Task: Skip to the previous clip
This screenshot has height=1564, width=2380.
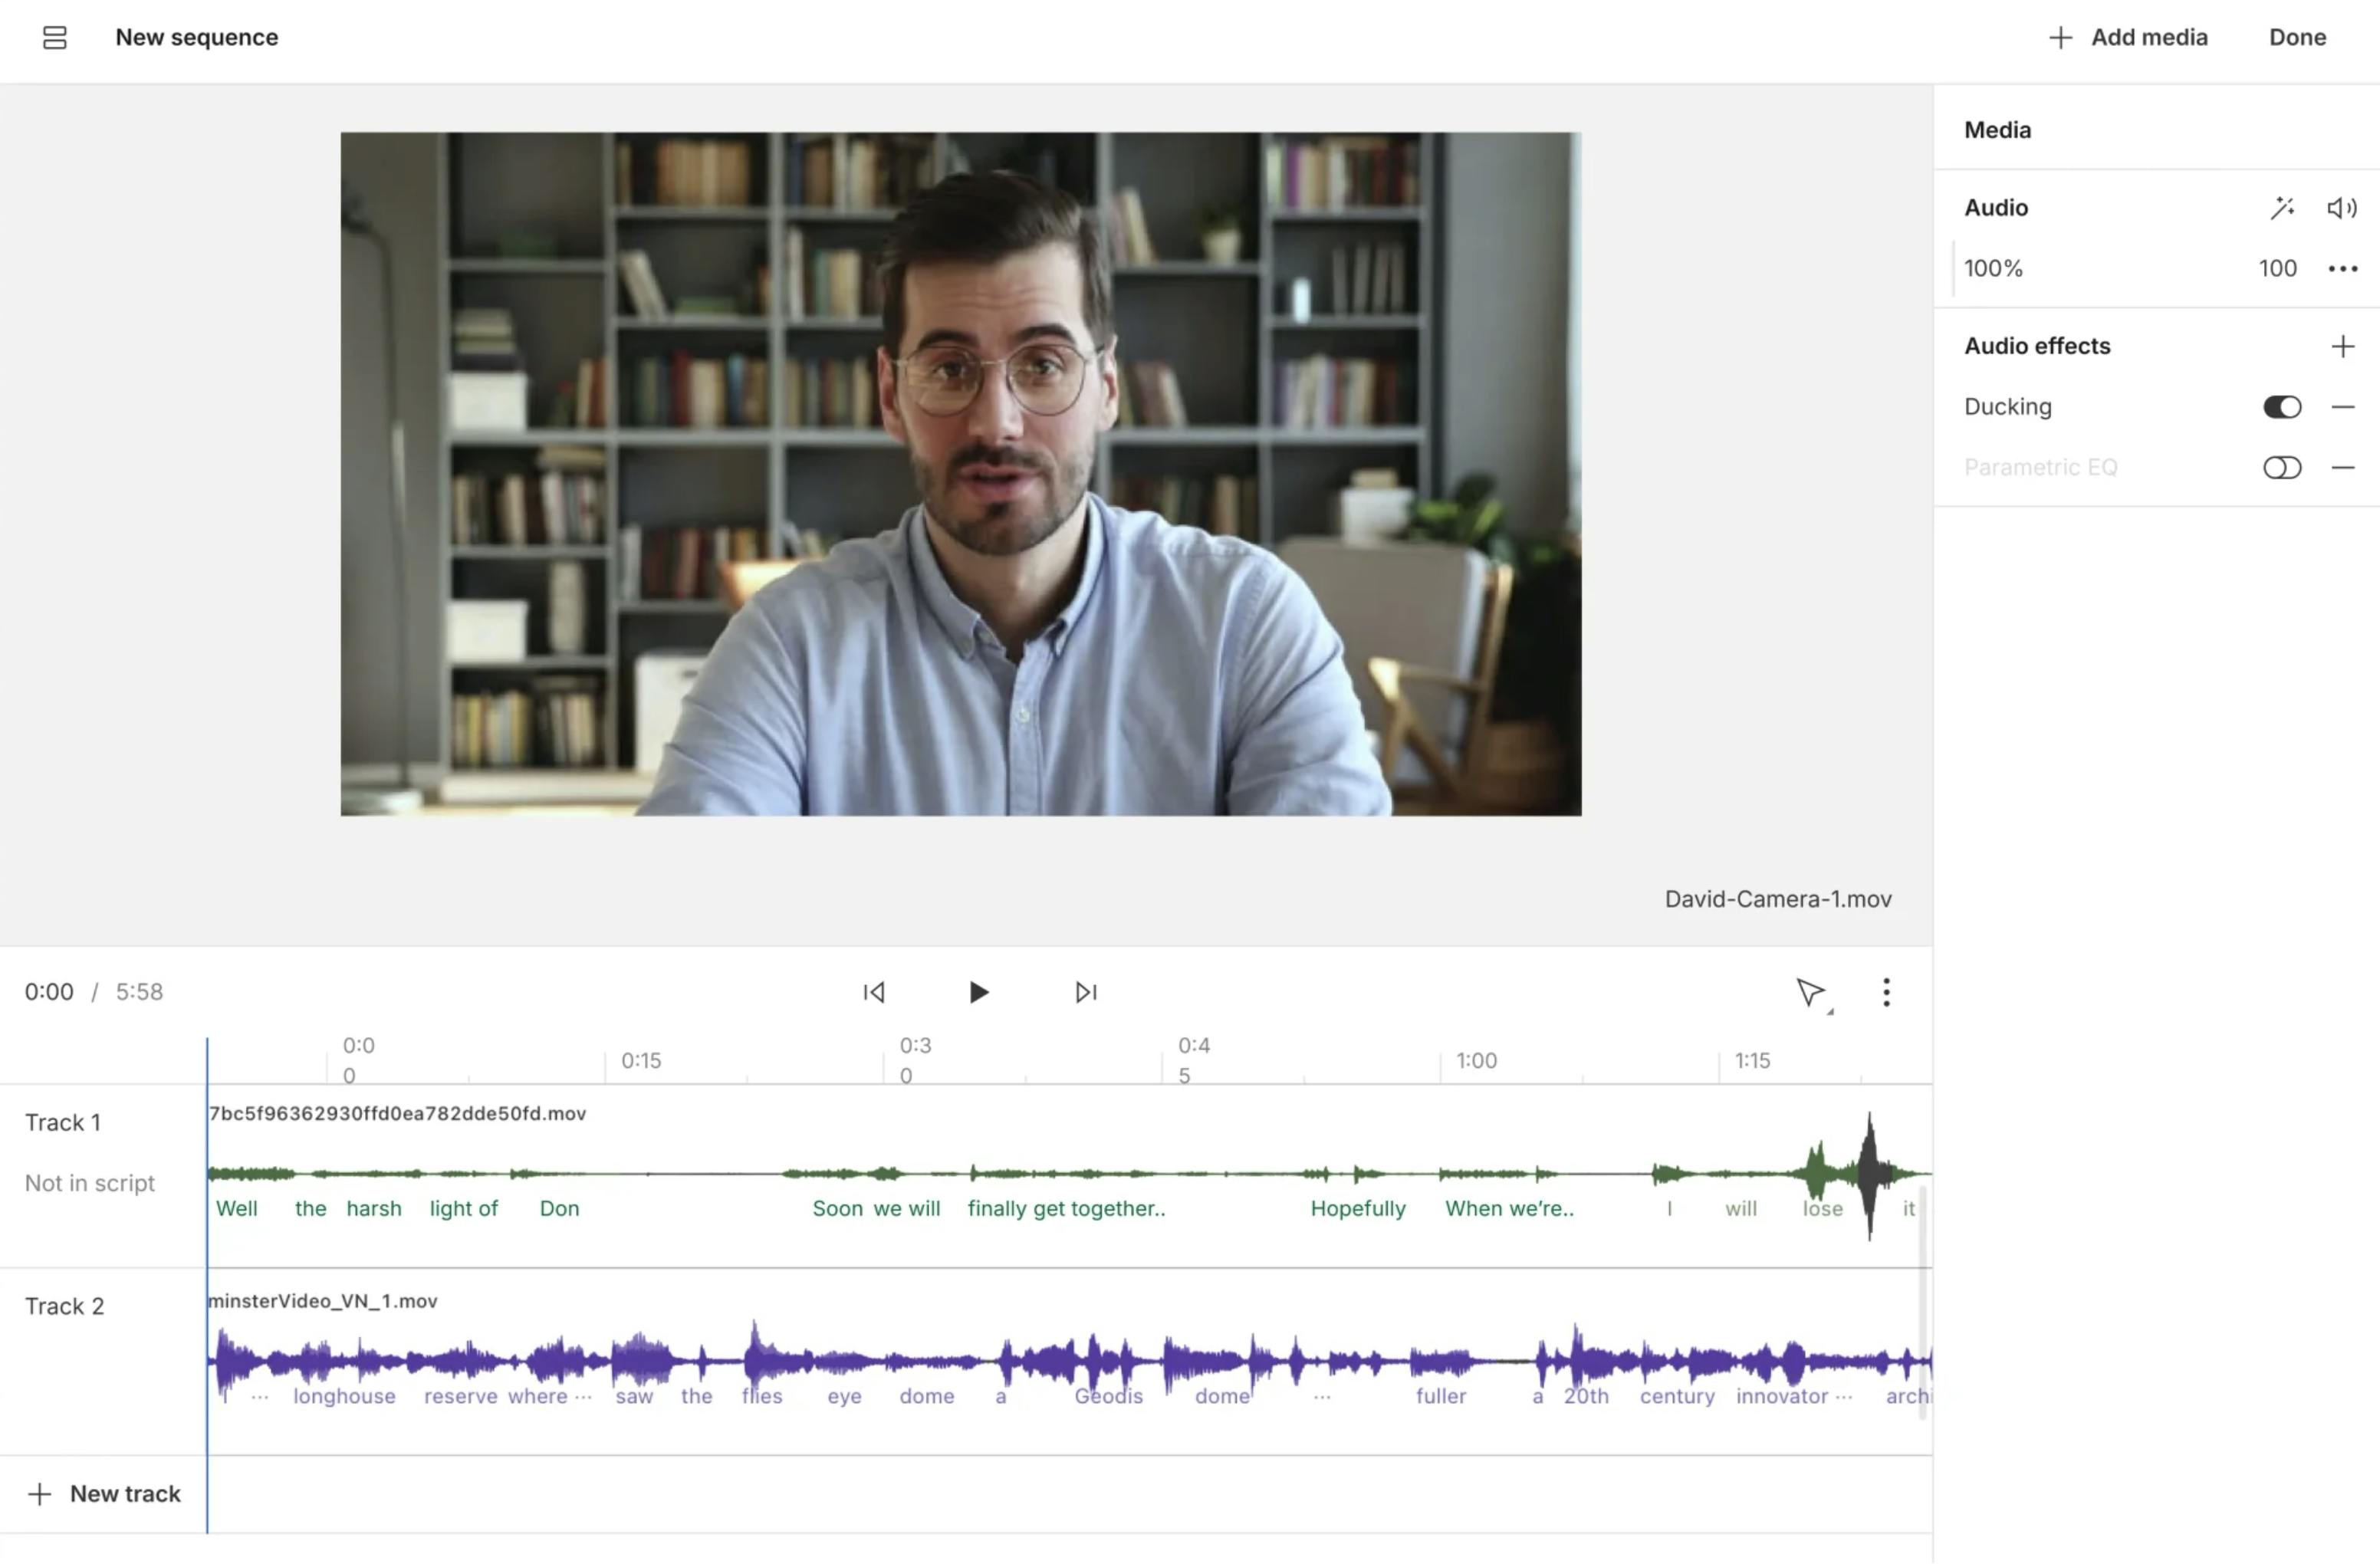Action: pyautogui.click(x=874, y=992)
